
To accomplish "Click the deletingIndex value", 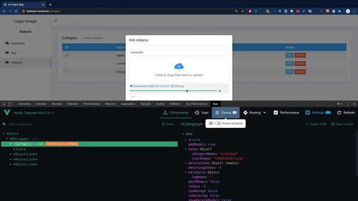I will coord(219,167).
